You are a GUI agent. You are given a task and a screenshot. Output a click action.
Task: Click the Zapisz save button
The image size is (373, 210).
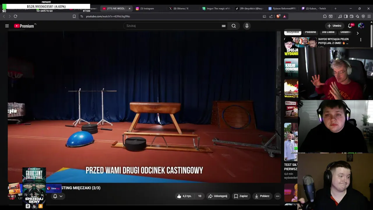(241, 196)
